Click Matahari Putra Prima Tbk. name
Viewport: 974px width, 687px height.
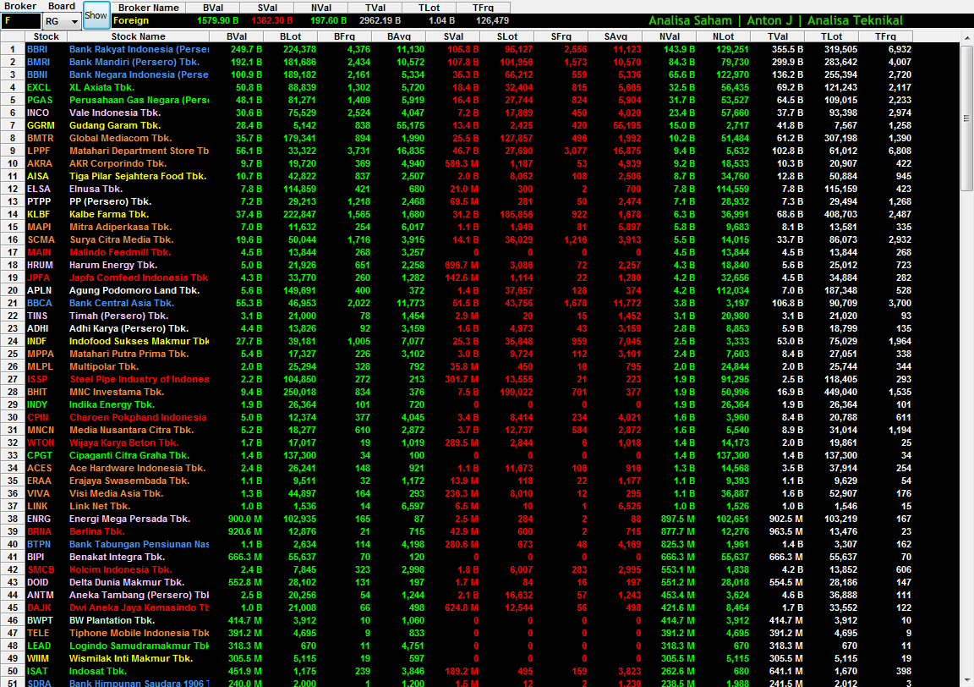pyautogui.click(x=129, y=354)
